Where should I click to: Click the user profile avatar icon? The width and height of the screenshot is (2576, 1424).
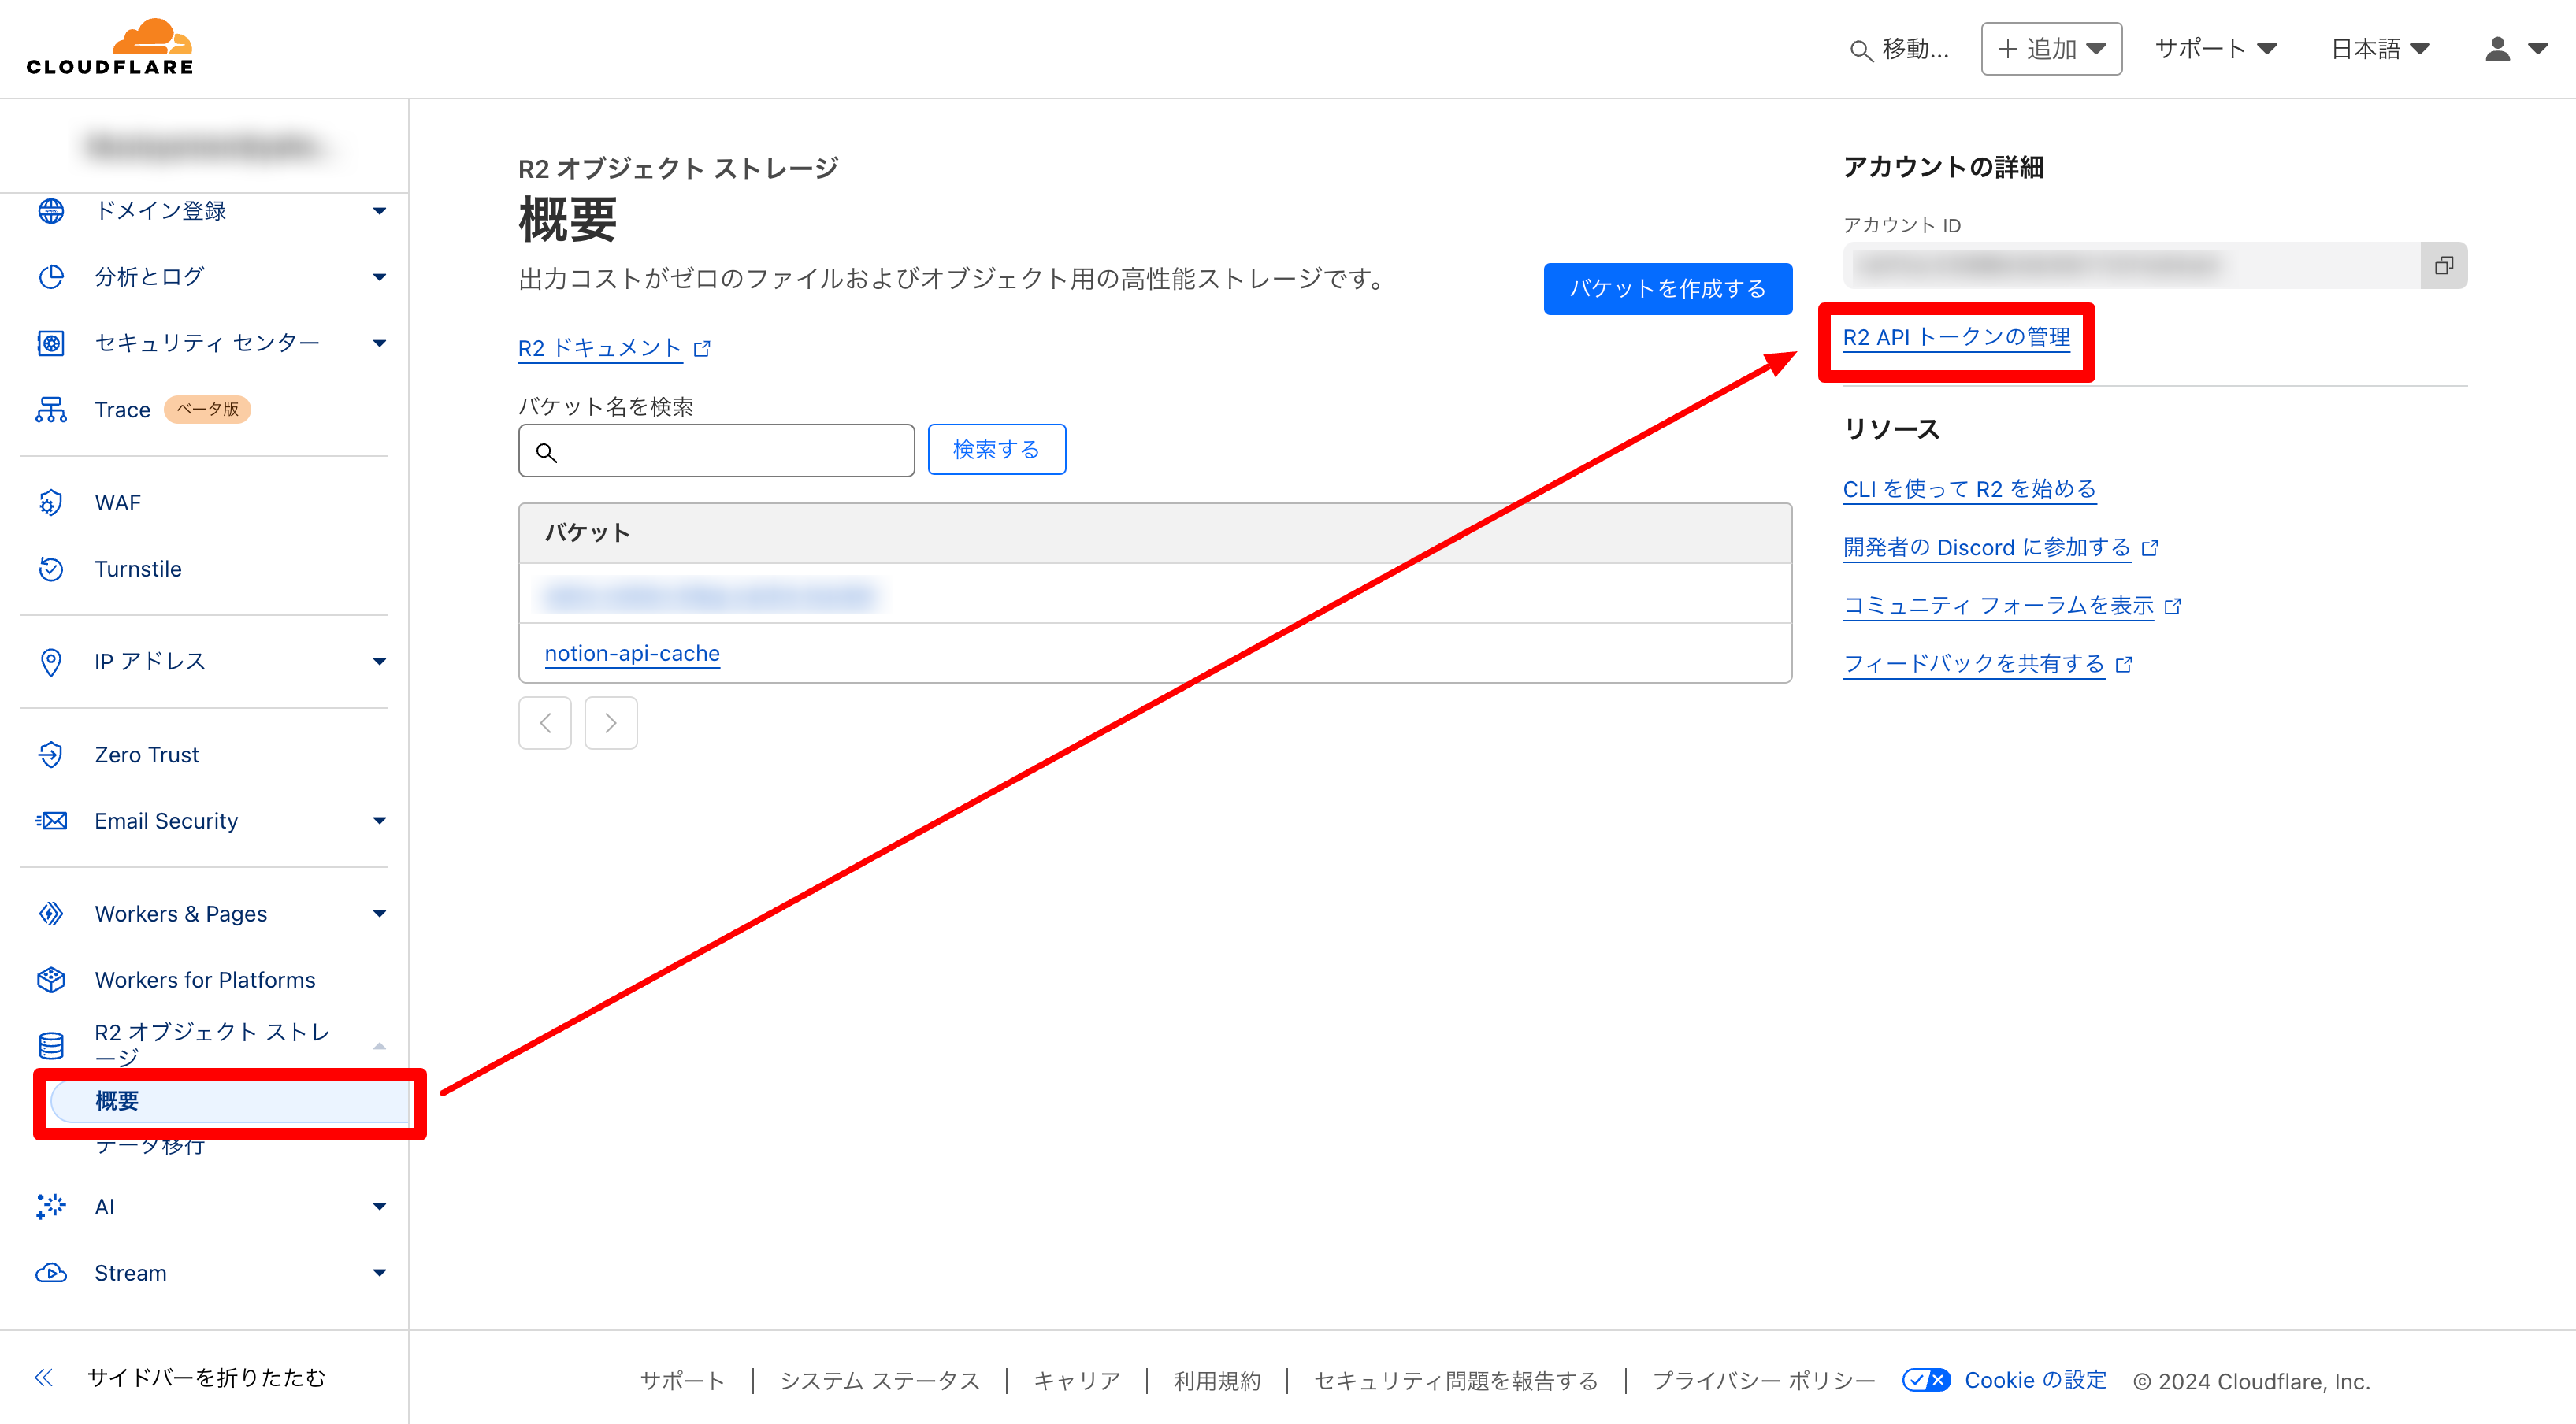2497,49
